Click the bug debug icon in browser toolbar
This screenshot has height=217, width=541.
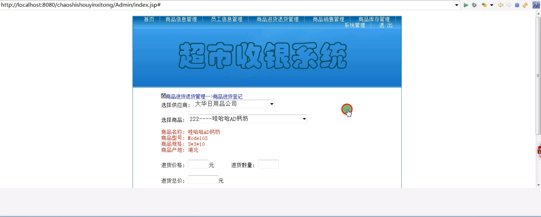tap(474, 5)
